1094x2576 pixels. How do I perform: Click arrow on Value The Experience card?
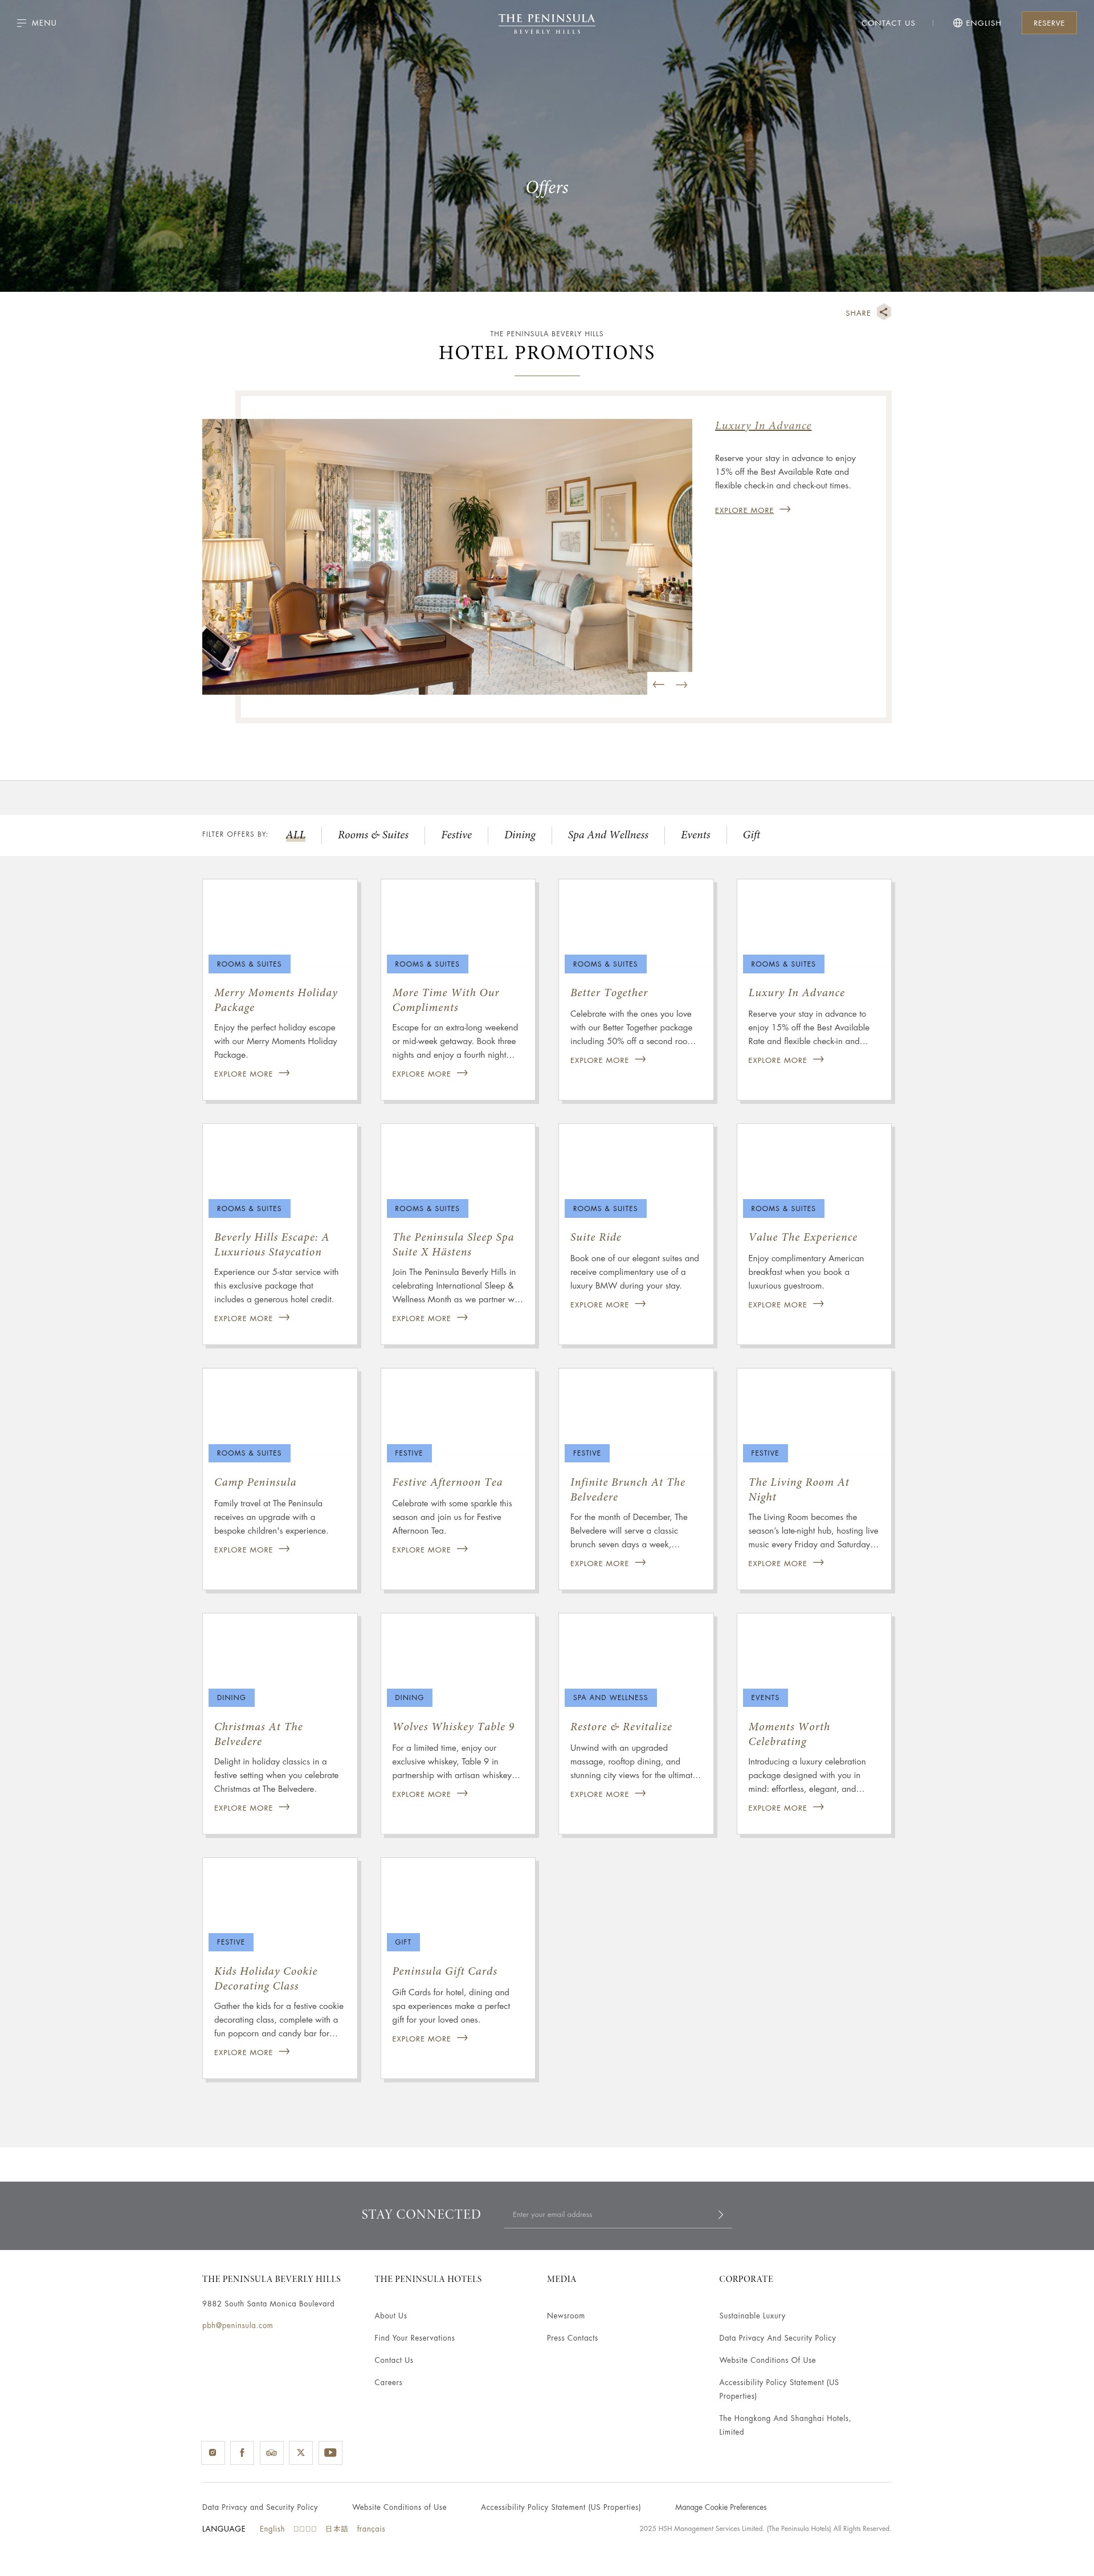[818, 1303]
